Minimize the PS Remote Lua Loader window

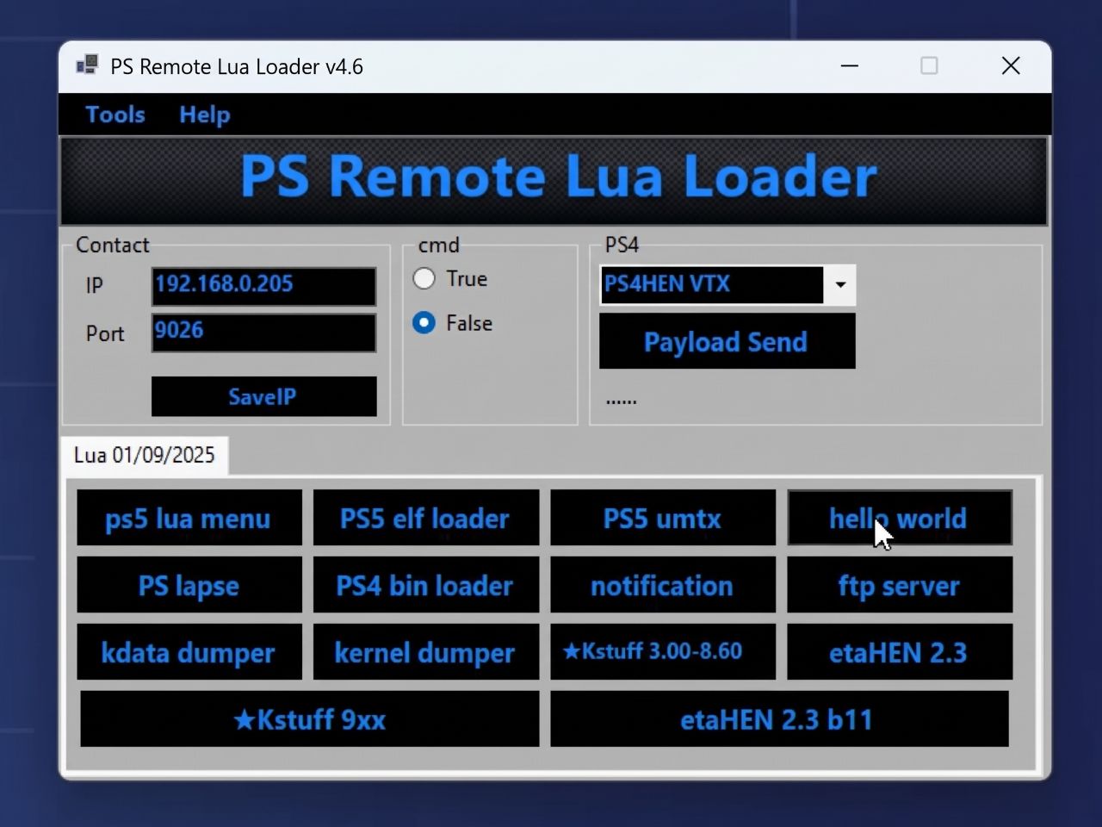(x=850, y=65)
